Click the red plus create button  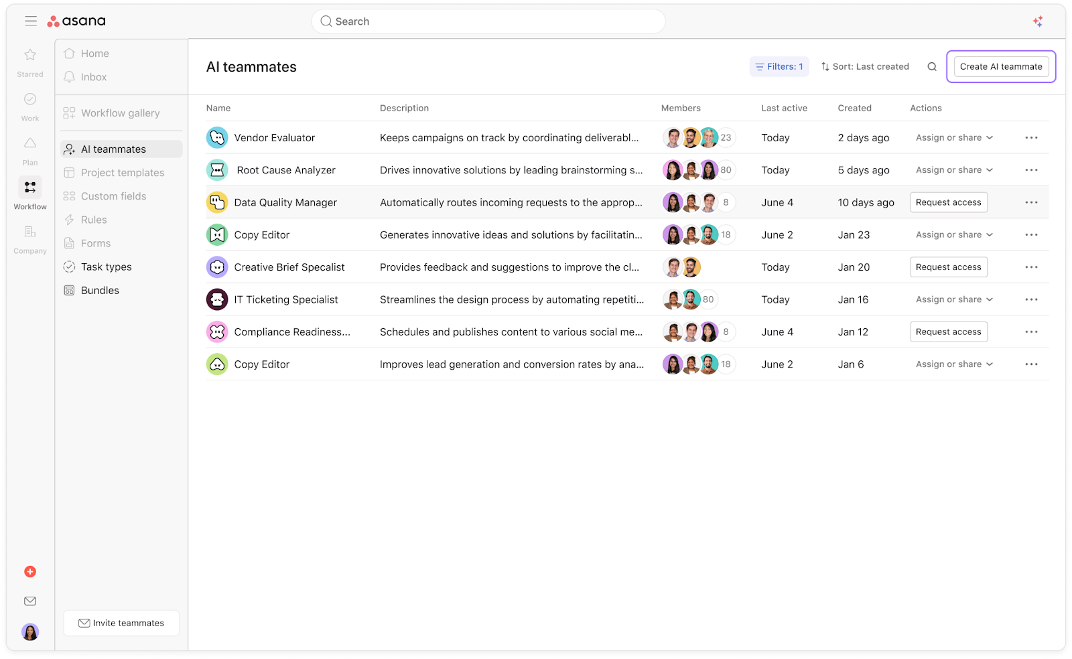tap(30, 571)
